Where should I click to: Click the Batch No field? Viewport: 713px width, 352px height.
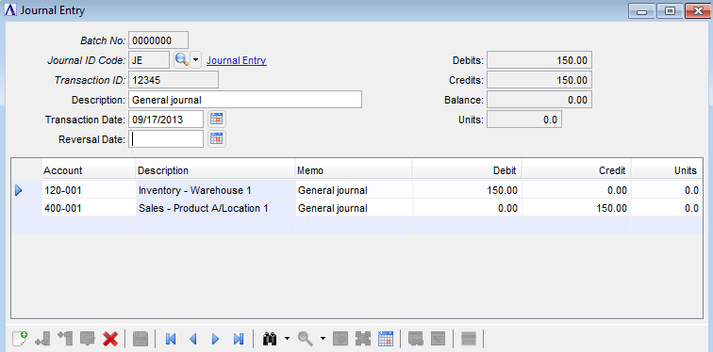click(x=158, y=40)
